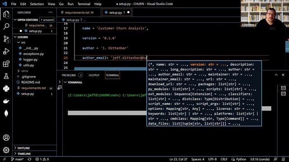Click the split terminal icon
The width and height of the screenshot is (289, 162).
point(60,88)
